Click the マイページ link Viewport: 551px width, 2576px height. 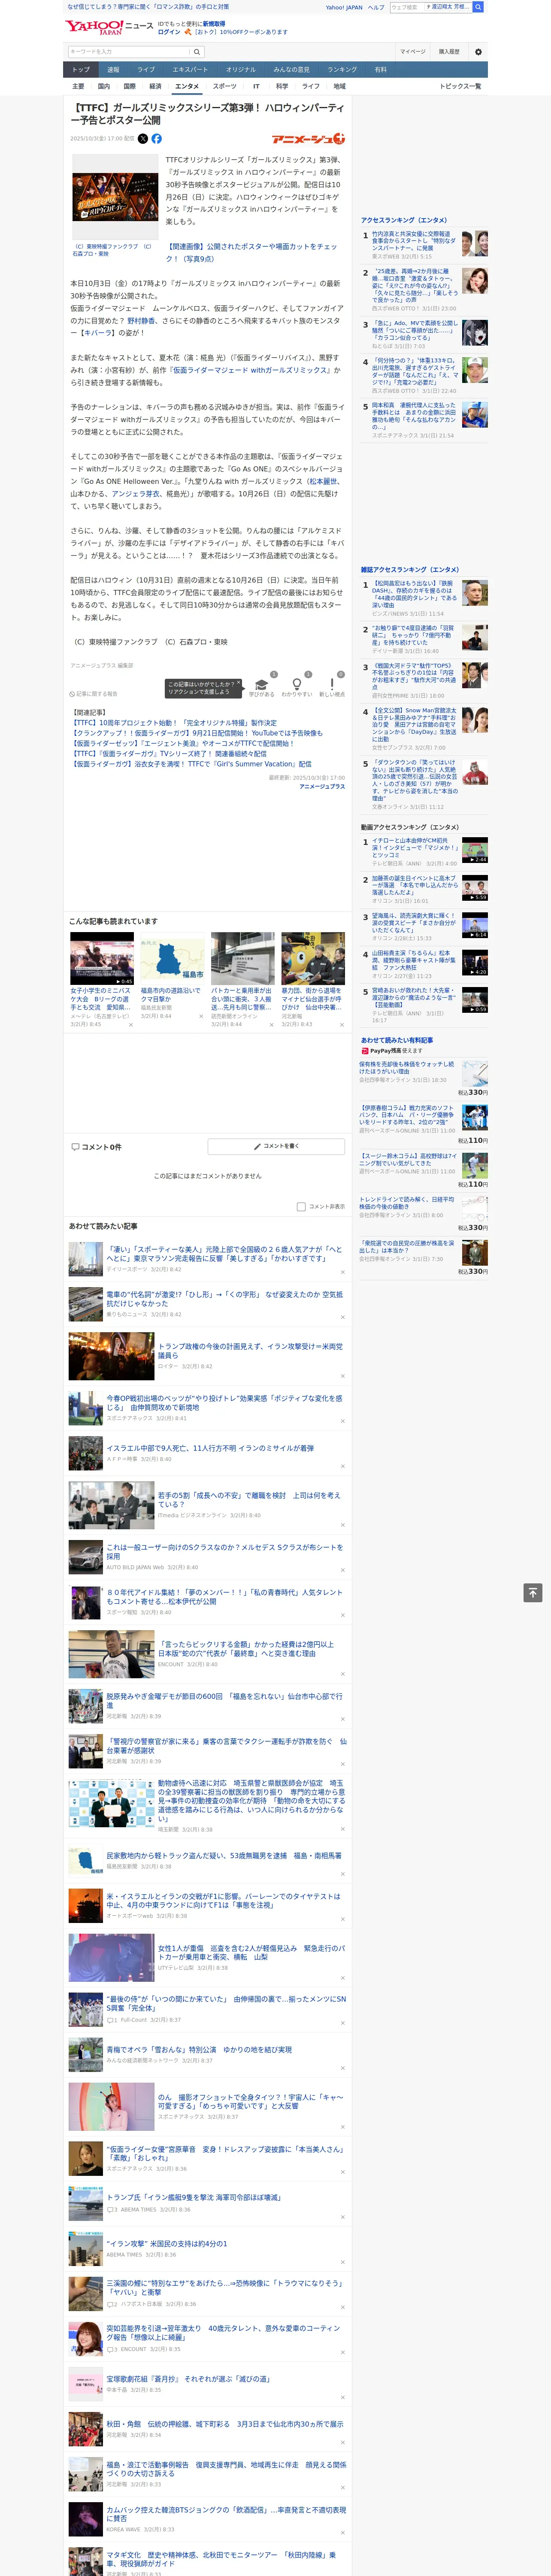[412, 52]
